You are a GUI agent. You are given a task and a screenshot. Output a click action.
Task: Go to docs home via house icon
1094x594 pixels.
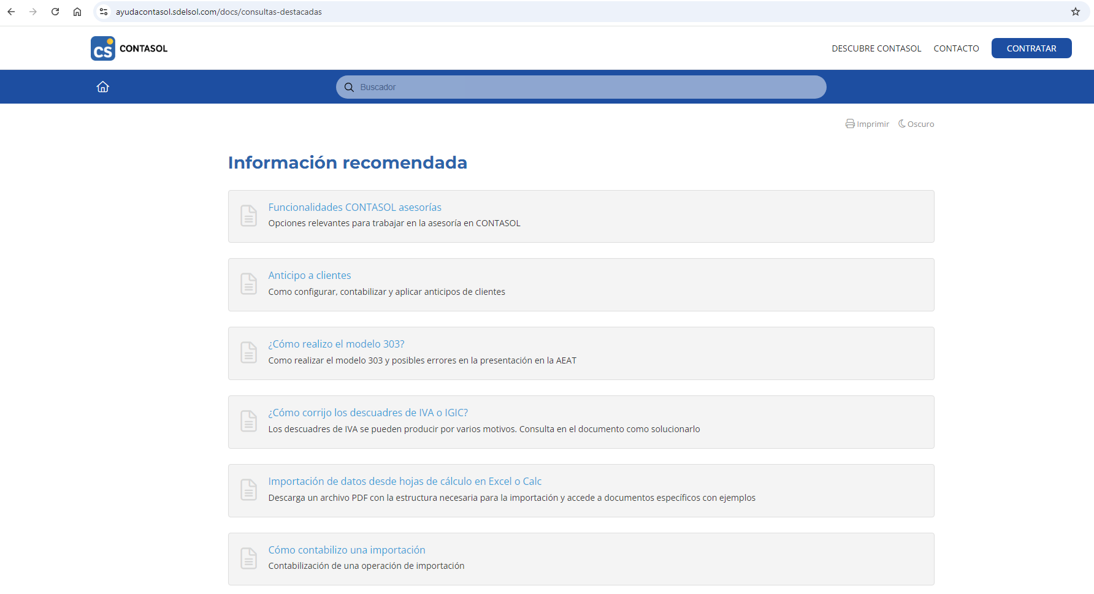tap(103, 87)
